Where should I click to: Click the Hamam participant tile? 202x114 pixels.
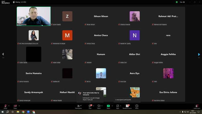(x=101, y=54)
